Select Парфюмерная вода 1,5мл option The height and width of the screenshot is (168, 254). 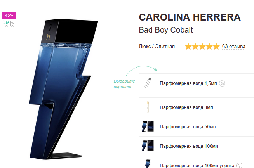click(197, 85)
